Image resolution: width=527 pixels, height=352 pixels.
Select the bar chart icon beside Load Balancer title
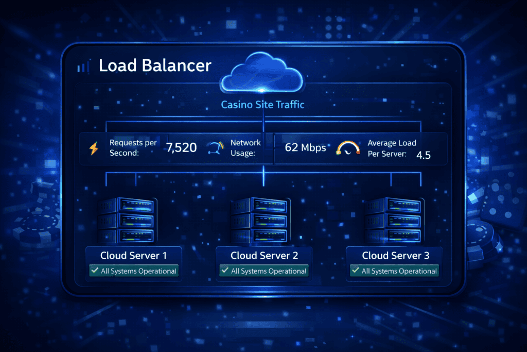pyautogui.click(x=82, y=66)
